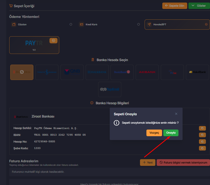Click the wallet icon next to Cüzdan

tap(14, 25)
